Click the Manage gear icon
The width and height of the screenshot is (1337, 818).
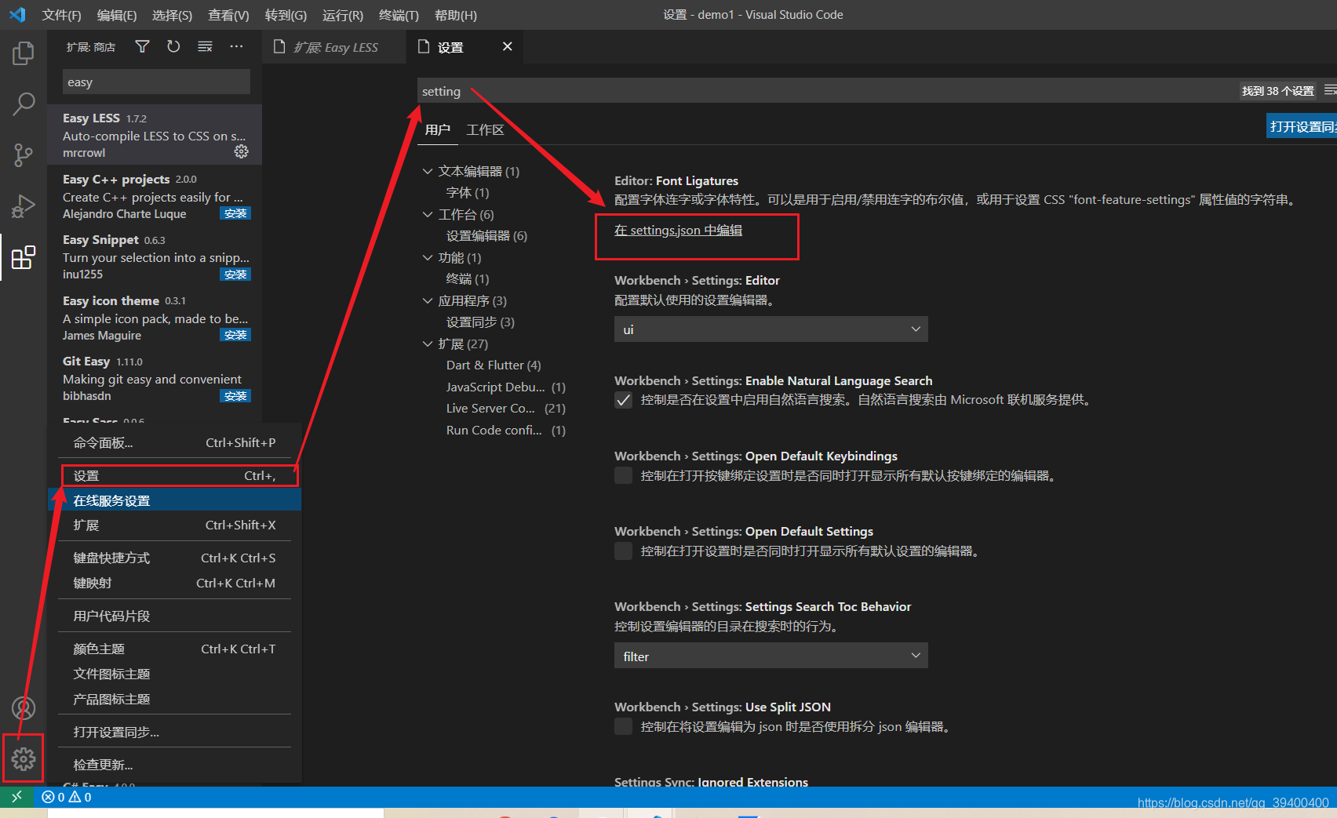point(24,758)
